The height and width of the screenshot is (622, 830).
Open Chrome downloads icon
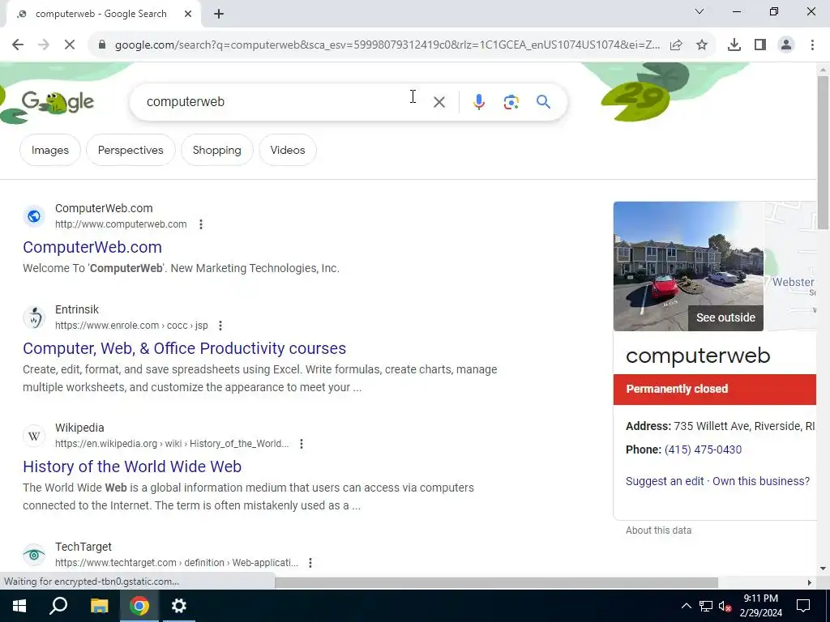tap(734, 45)
